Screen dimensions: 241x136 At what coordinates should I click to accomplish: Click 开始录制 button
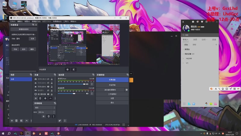pos(112,85)
